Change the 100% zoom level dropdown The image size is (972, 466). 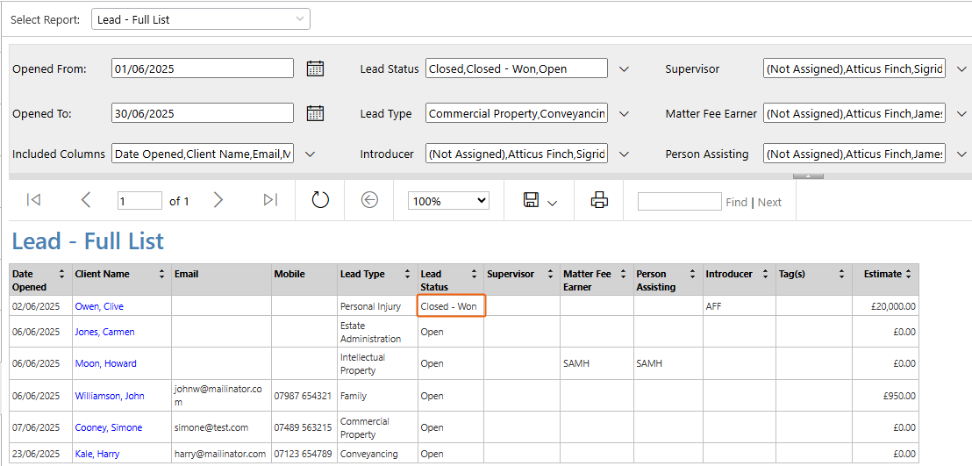coord(448,201)
